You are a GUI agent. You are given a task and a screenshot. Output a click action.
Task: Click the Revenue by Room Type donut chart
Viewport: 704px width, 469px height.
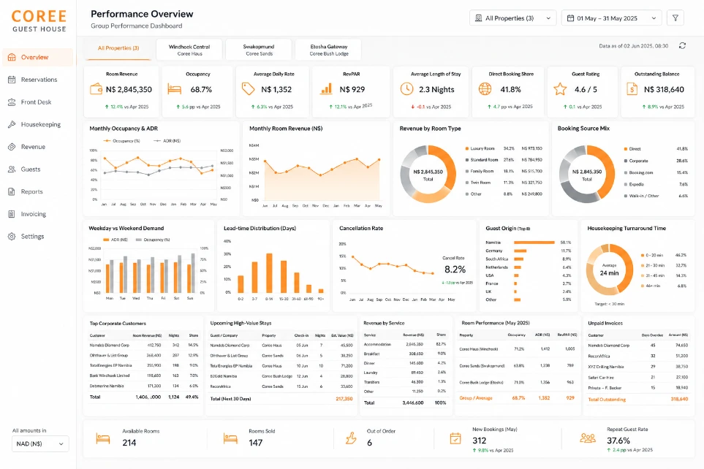tap(428, 174)
